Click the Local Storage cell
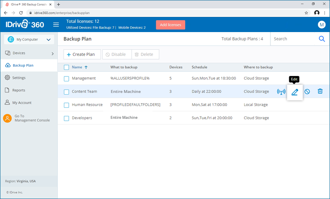The height and width of the screenshot is (199, 330). click(x=256, y=104)
